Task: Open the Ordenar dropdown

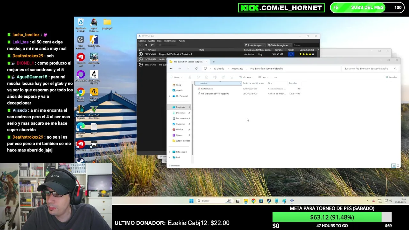Action: pos(246,77)
